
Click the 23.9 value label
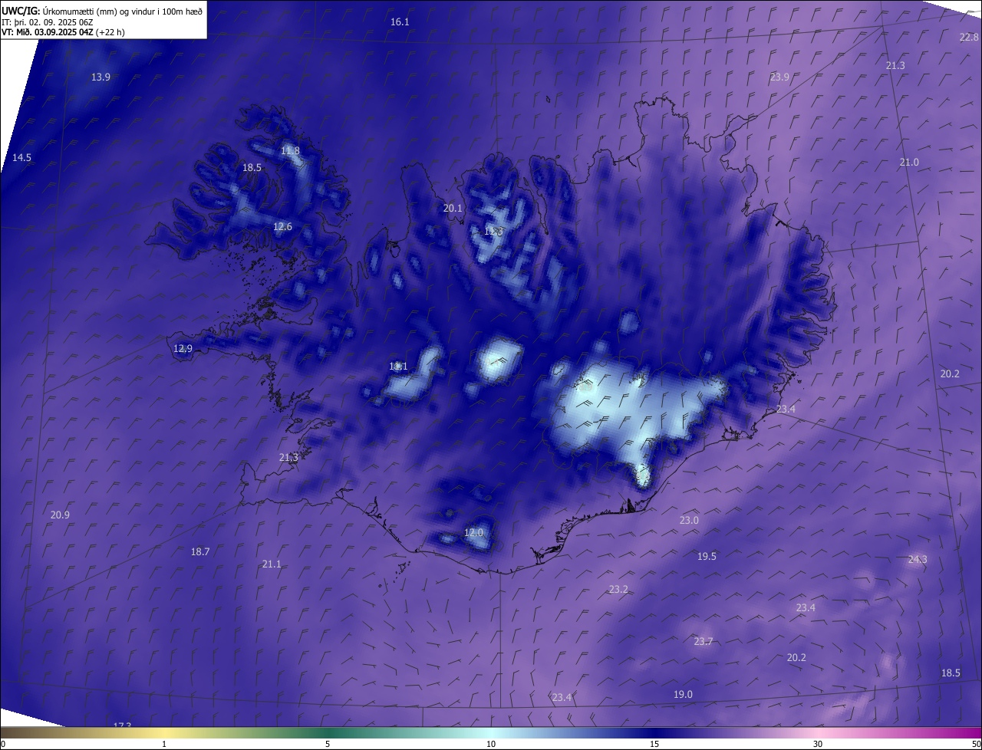779,77
